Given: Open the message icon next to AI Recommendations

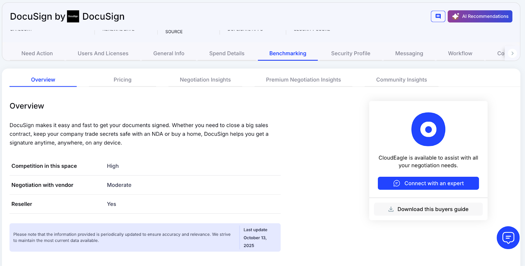Looking at the screenshot, I should [x=438, y=16].
